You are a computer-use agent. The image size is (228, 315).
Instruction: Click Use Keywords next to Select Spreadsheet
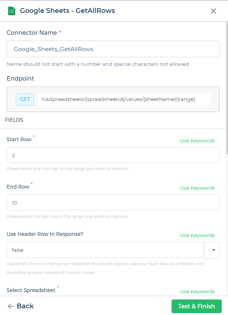tap(197, 292)
